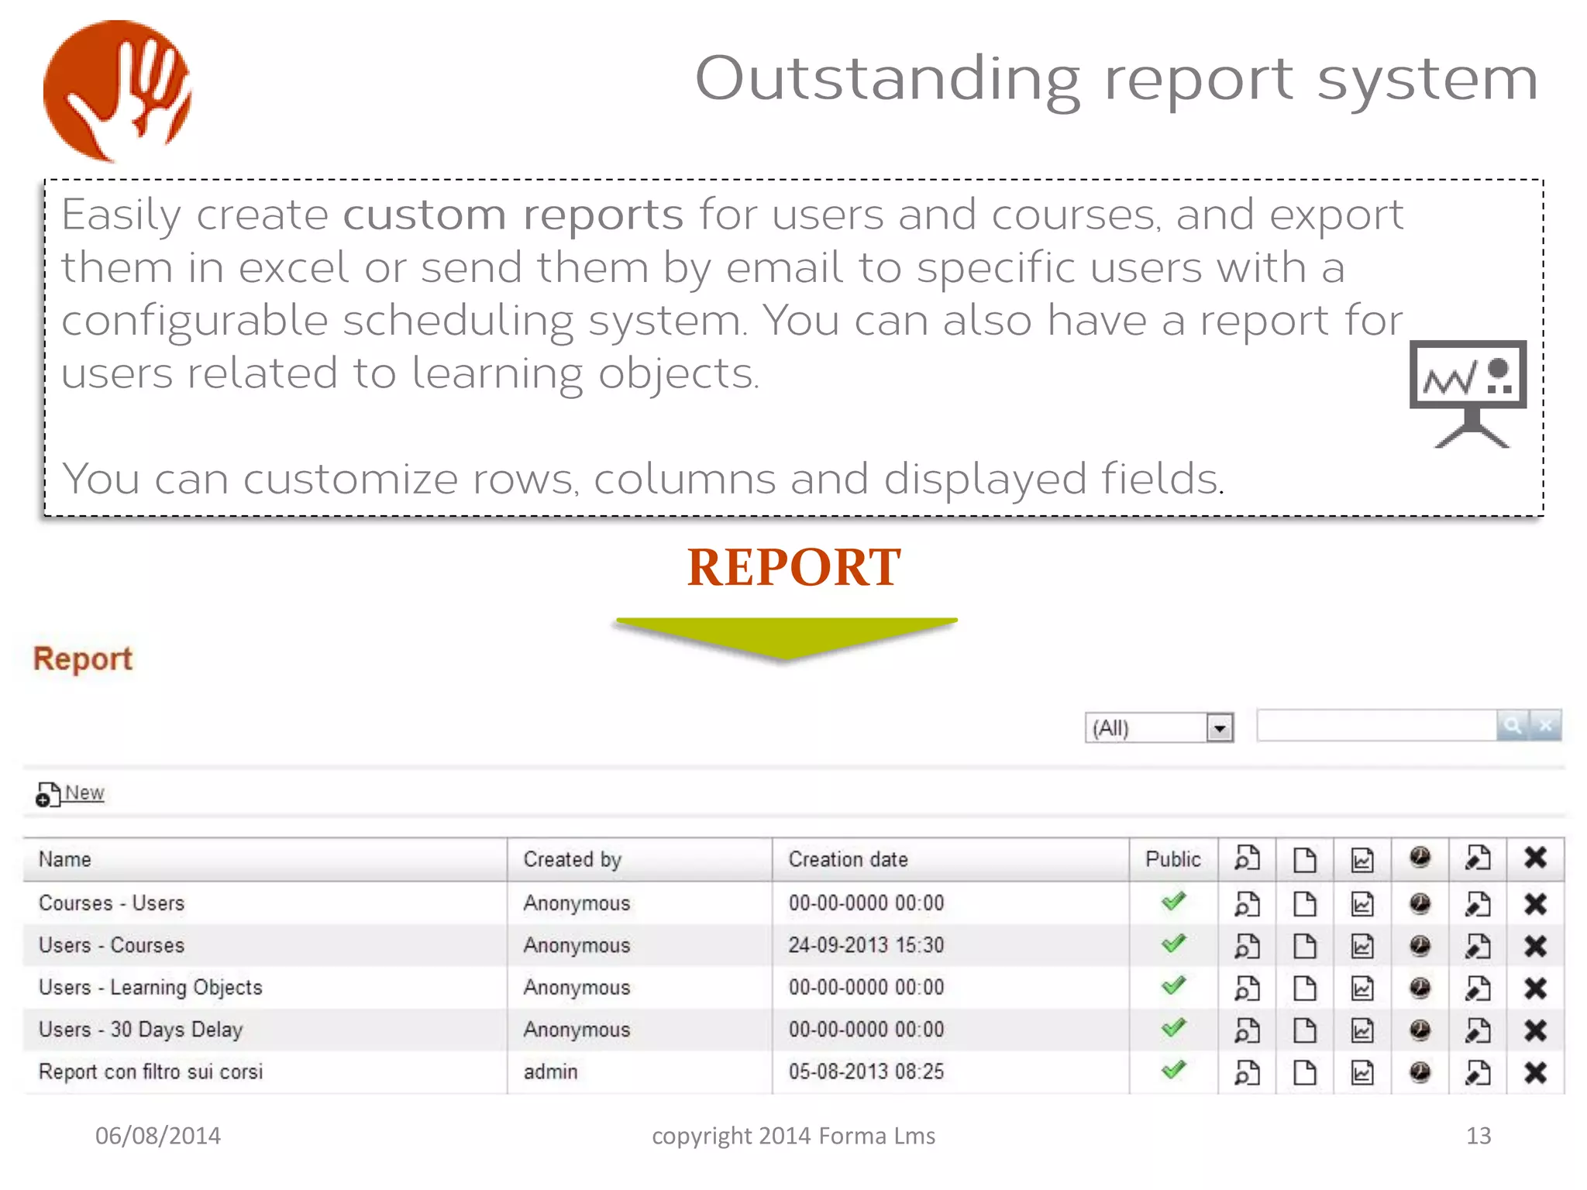Select the Courses - Users report name
Screen dimensions: 1587x1190
[112, 903]
